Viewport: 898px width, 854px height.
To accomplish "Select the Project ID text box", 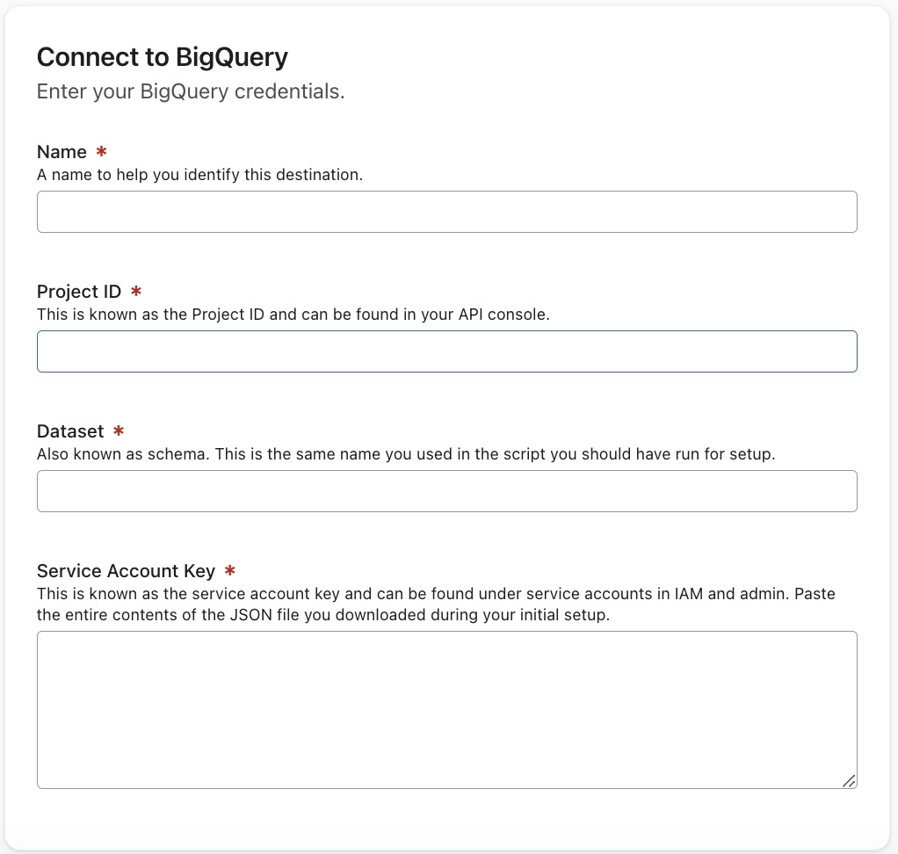I will 446,351.
